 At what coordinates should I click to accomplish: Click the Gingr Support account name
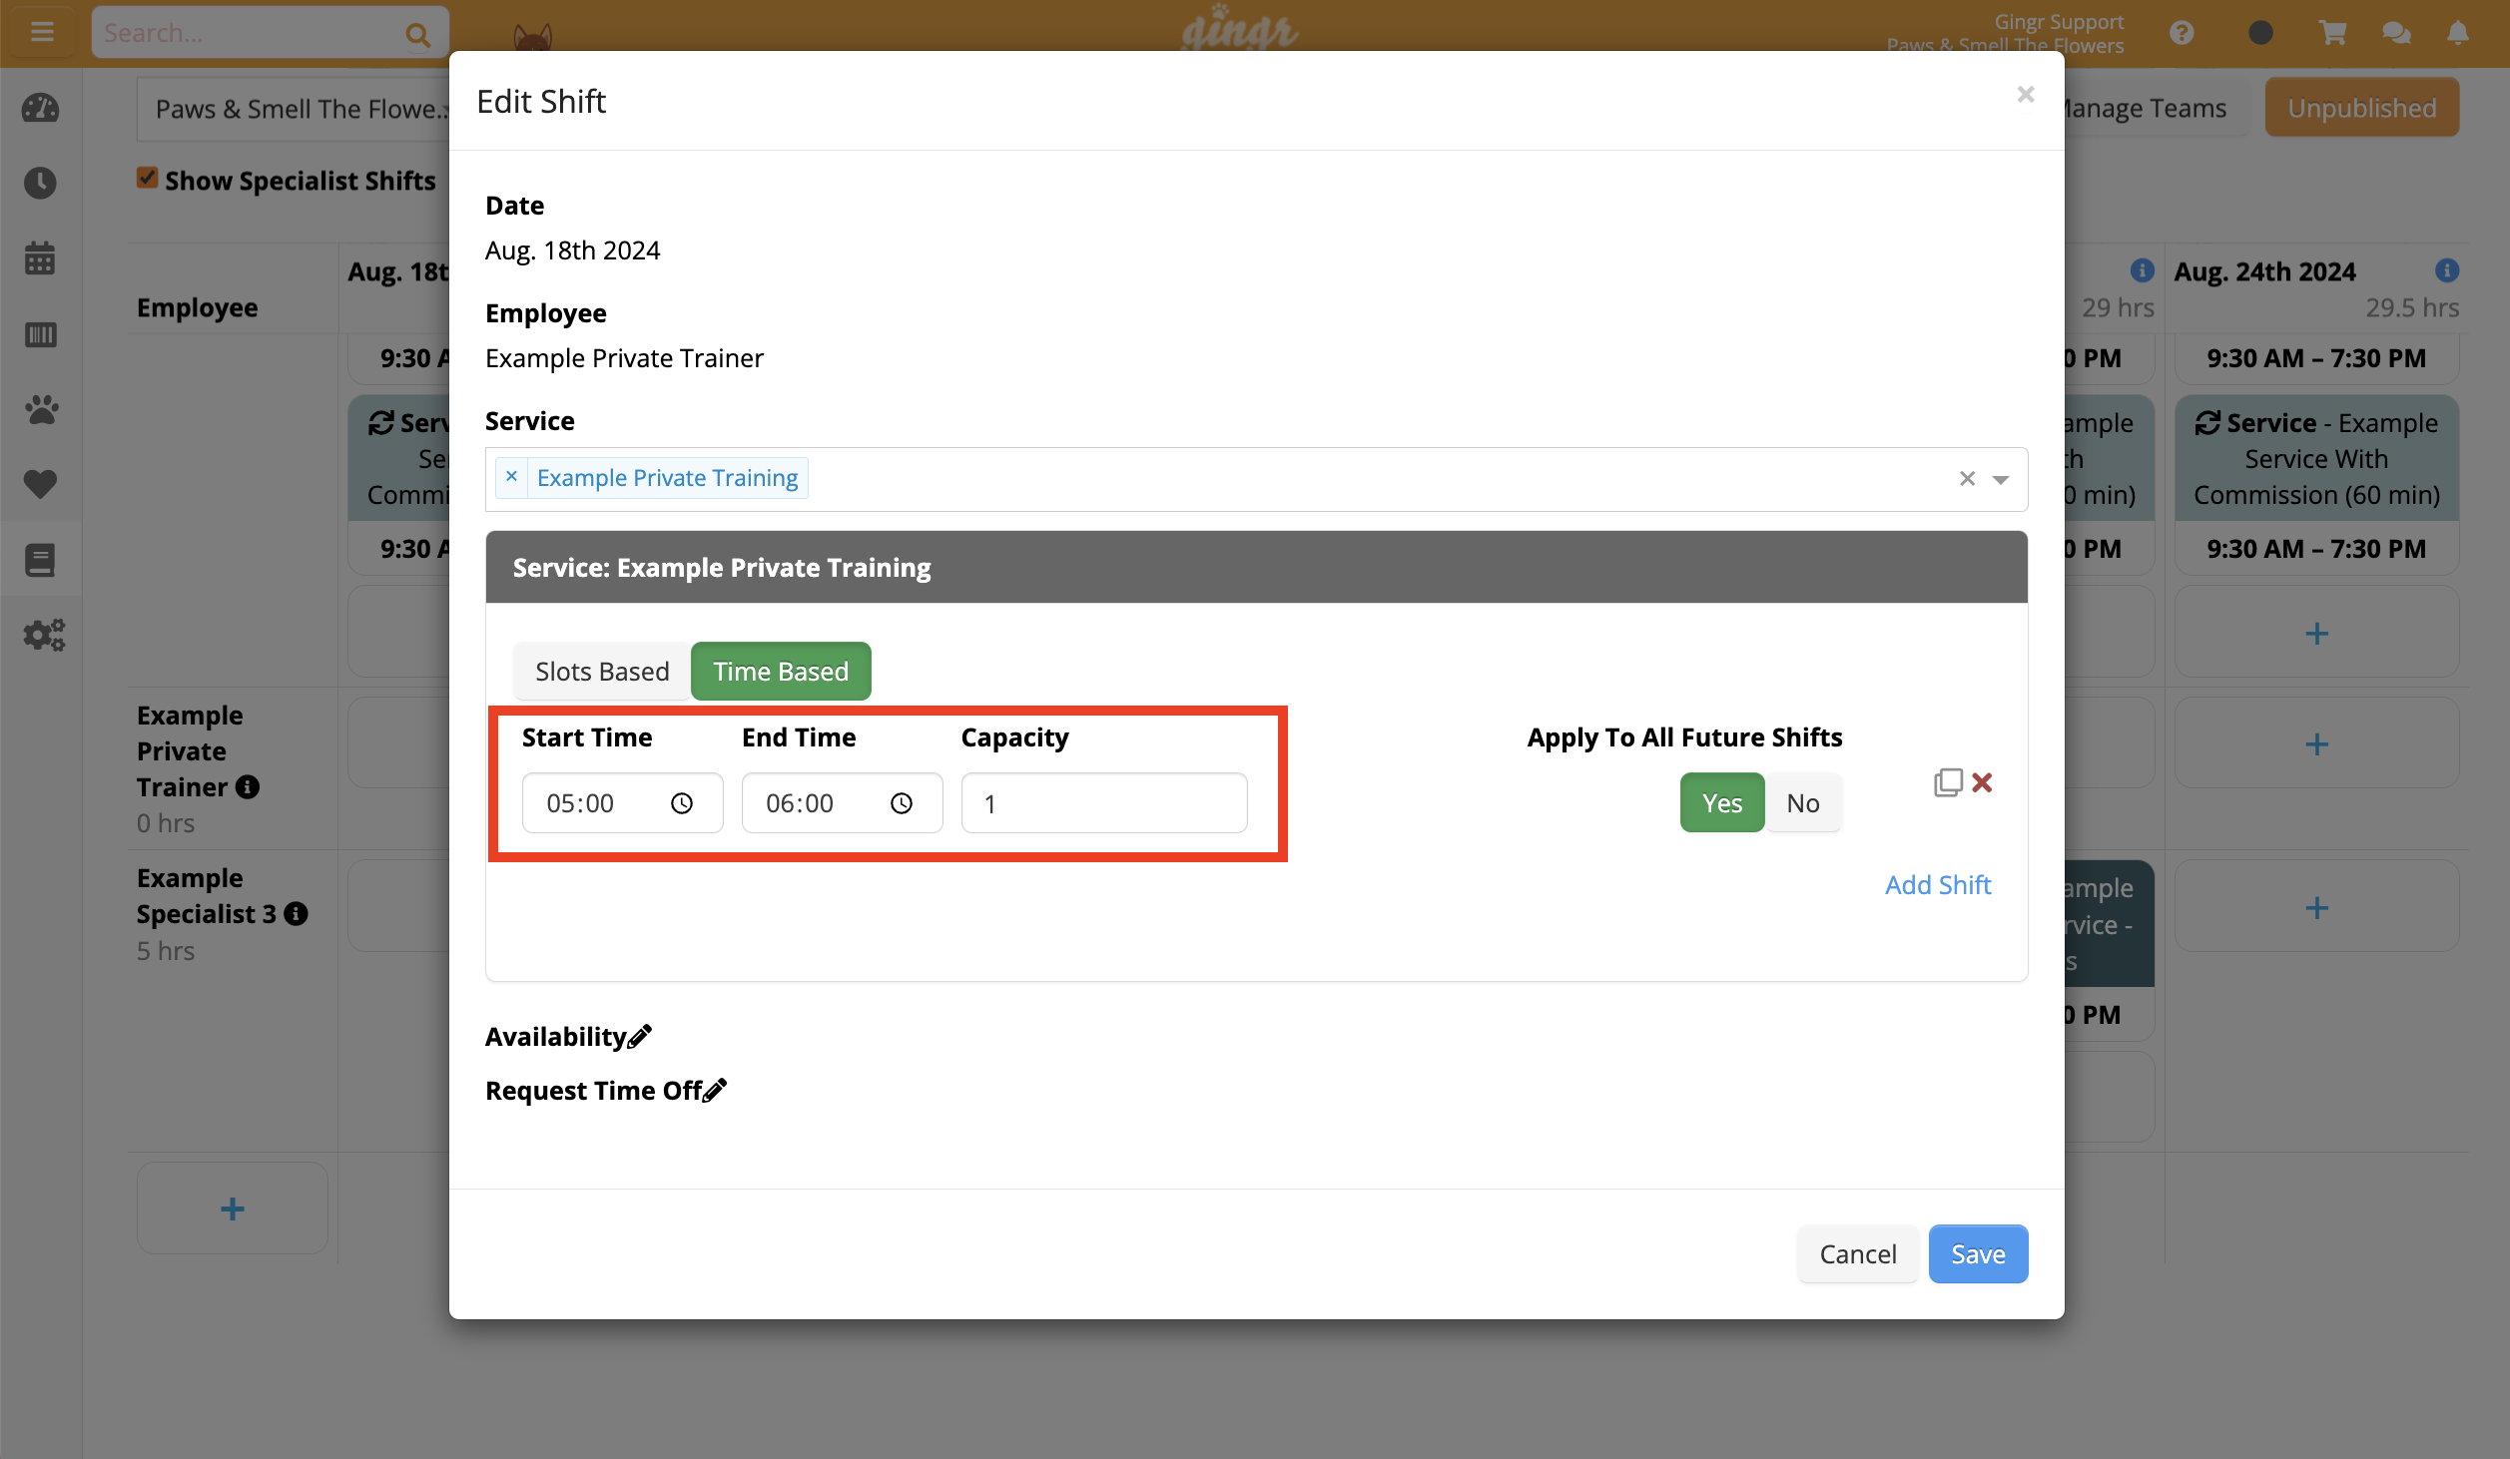pyautogui.click(x=2059, y=22)
